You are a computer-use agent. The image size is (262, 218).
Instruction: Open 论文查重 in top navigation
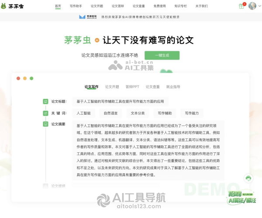pos(139,6)
